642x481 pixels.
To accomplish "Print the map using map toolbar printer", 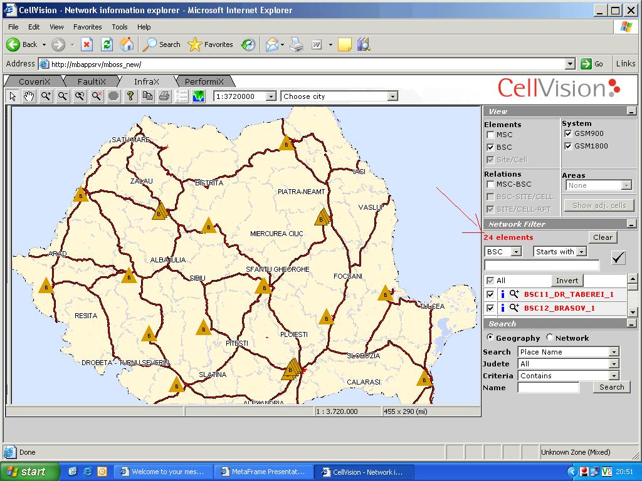I will [164, 96].
